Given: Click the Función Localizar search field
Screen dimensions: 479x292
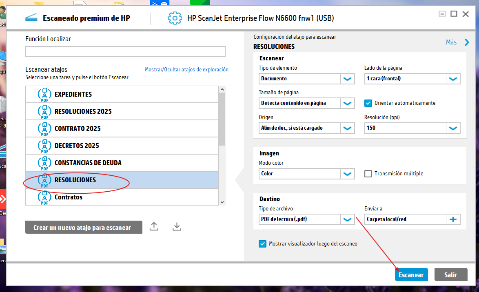Looking at the screenshot, I should [125, 51].
